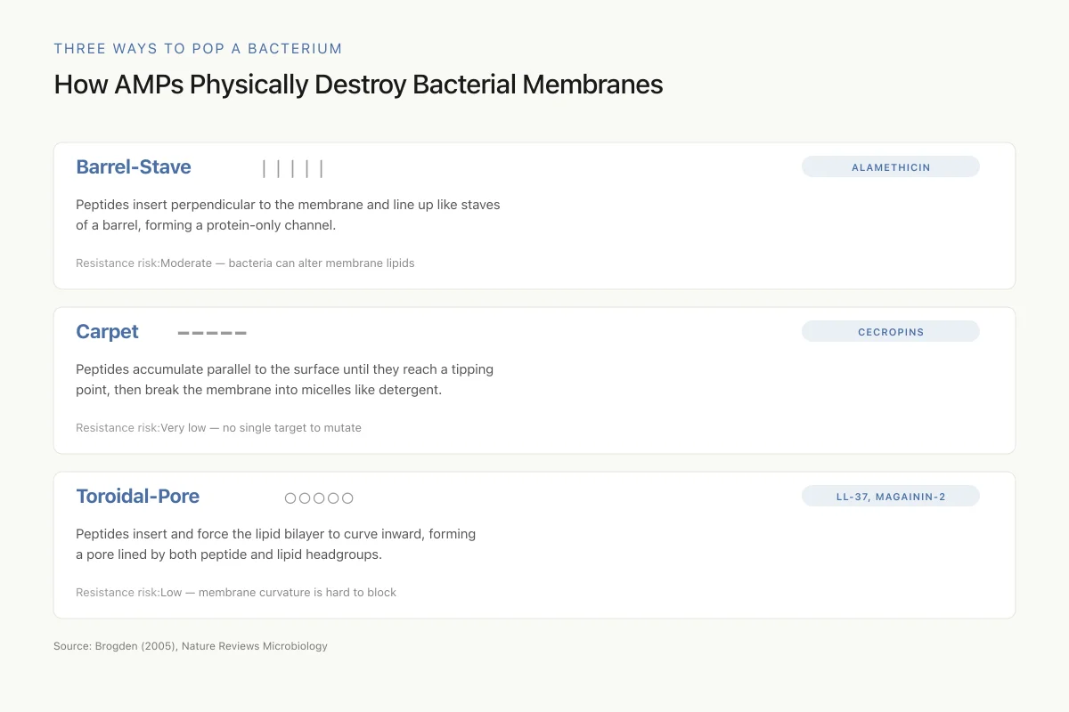Select the Toroidal-Pore heading
The image size is (1069, 712).
point(138,497)
